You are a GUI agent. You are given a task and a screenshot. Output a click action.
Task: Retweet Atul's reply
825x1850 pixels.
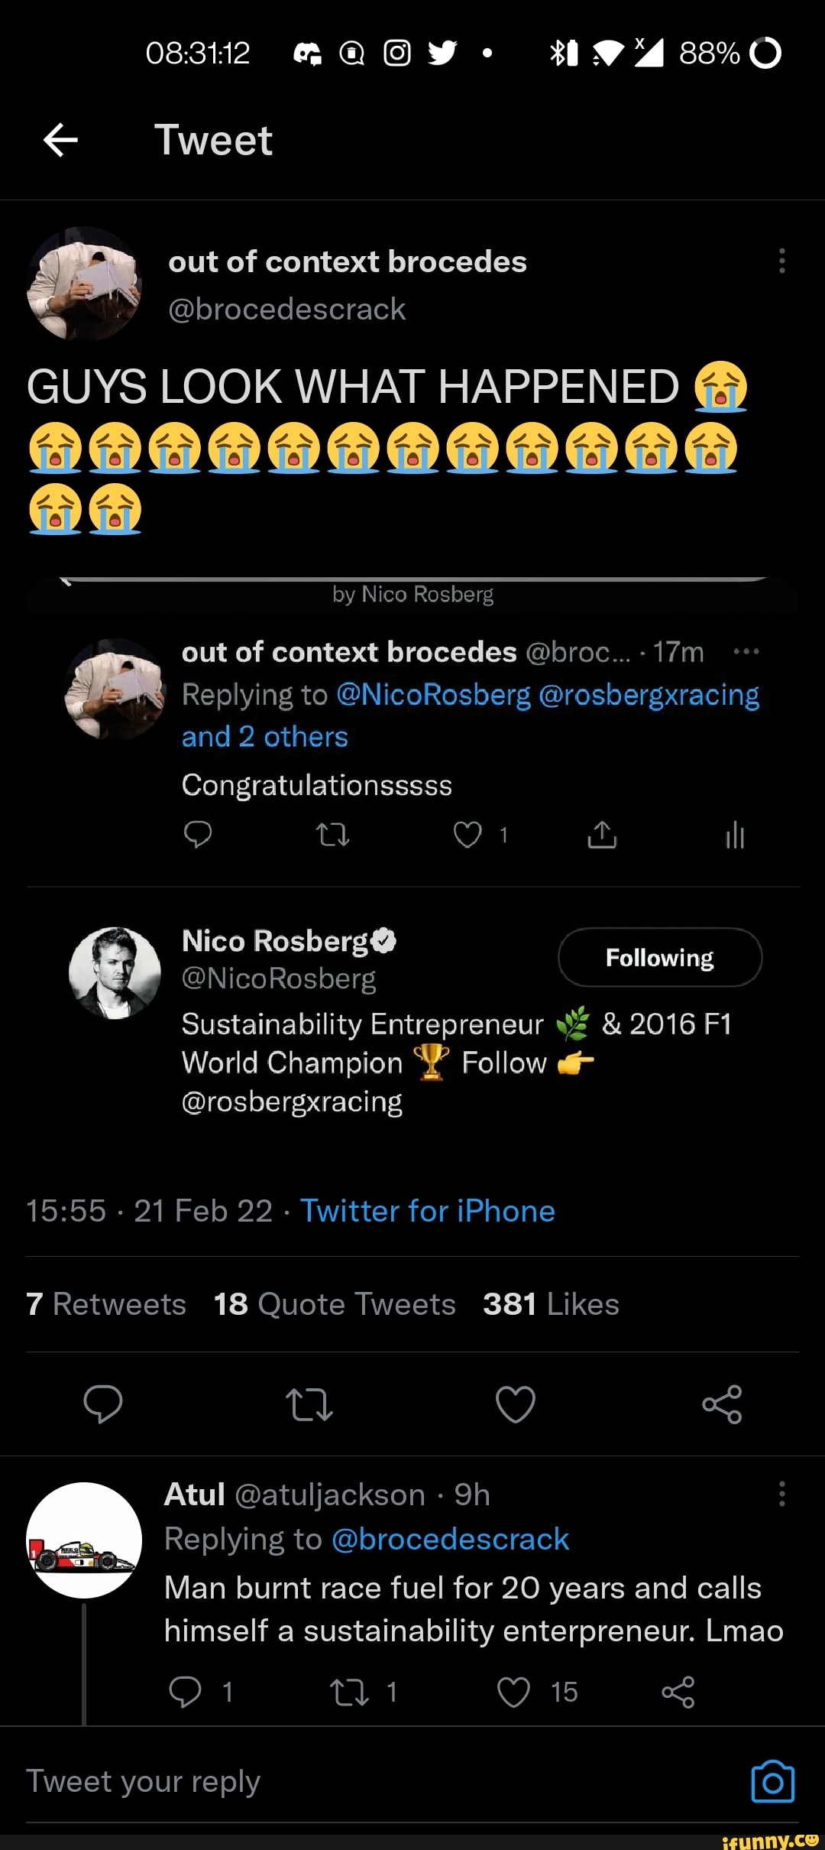[349, 1692]
